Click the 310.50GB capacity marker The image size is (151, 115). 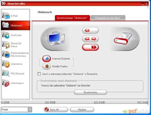[50, 102]
